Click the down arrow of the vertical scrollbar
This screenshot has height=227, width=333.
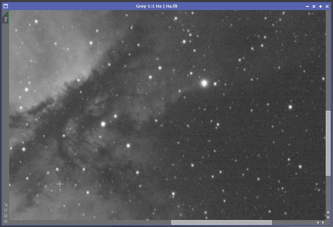click(328, 217)
